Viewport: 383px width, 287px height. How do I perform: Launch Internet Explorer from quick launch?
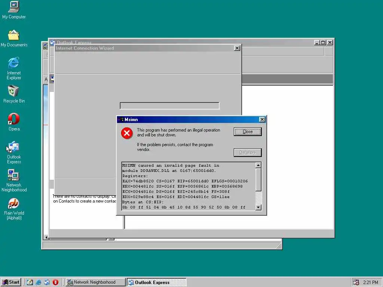pos(39,282)
